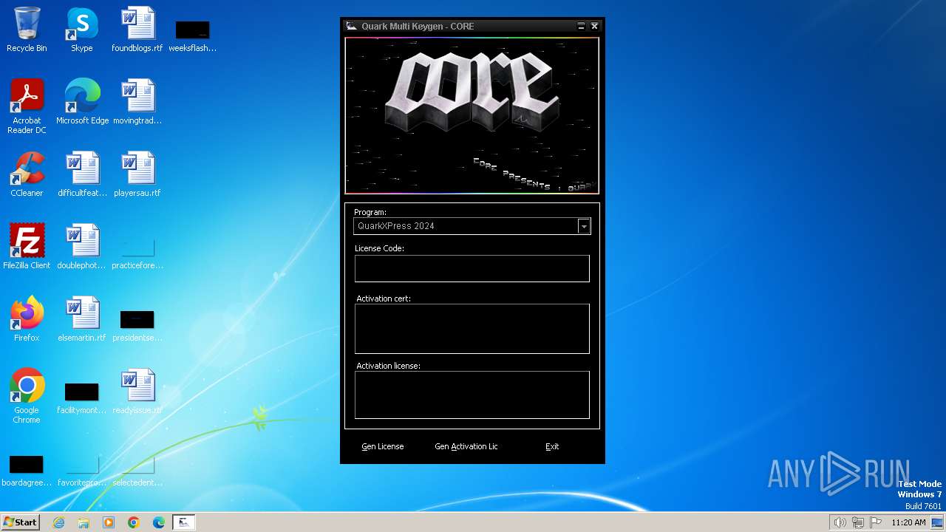946x532 pixels.
Task: Select the selectedent desktop file
Action: pyautogui.click(x=137, y=470)
